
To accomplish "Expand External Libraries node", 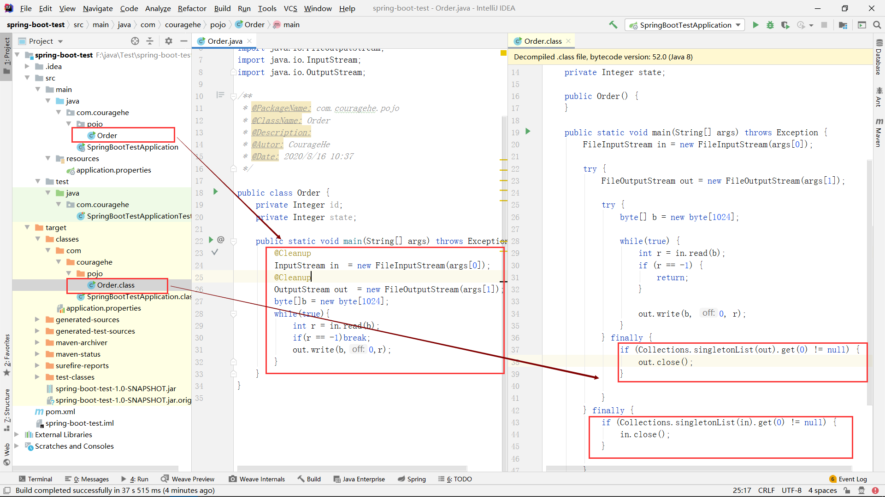I will coord(17,434).
